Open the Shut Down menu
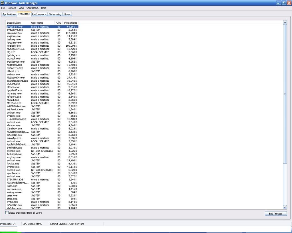 pyautogui.click(x=33, y=8)
